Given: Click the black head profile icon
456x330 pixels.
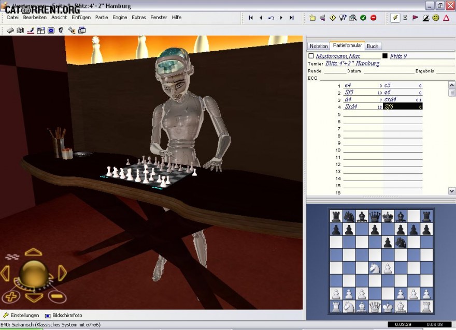Looking at the screenshot, I should click(61, 30).
